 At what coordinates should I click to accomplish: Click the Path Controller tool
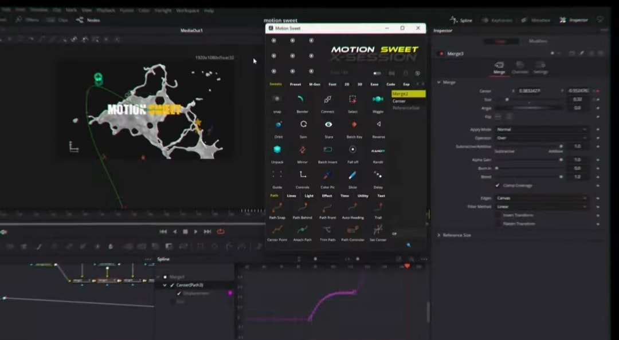[352, 230]
